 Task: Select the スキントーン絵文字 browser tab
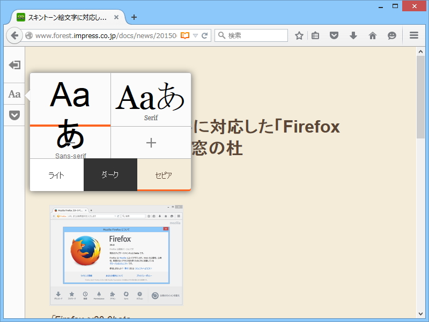click(68, 17)
